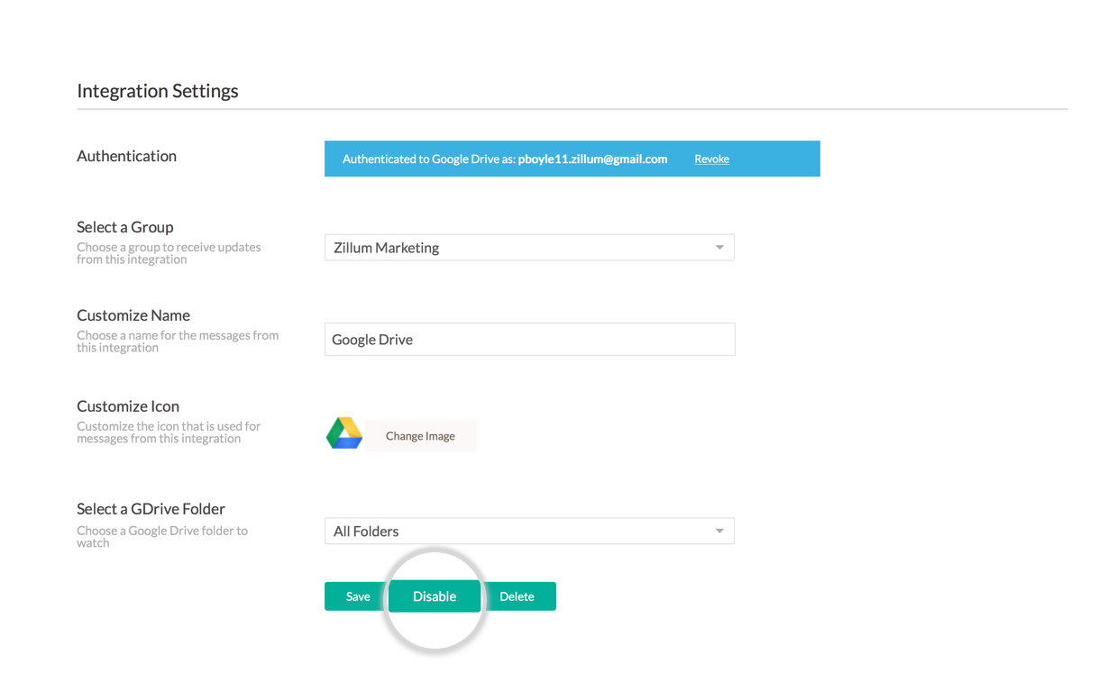1117x700 pixels.
Task: Click the Select a Group label
Action: pos(125,227)
